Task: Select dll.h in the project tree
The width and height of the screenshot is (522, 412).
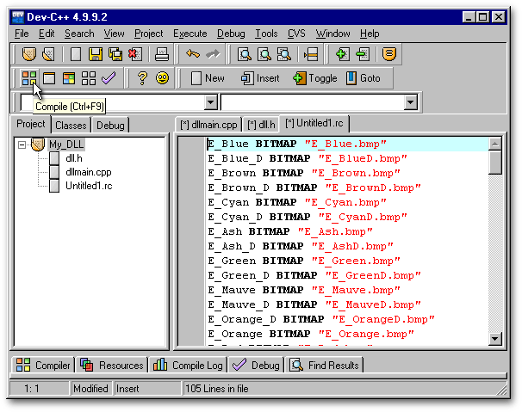Action: (x=73, y=158)
